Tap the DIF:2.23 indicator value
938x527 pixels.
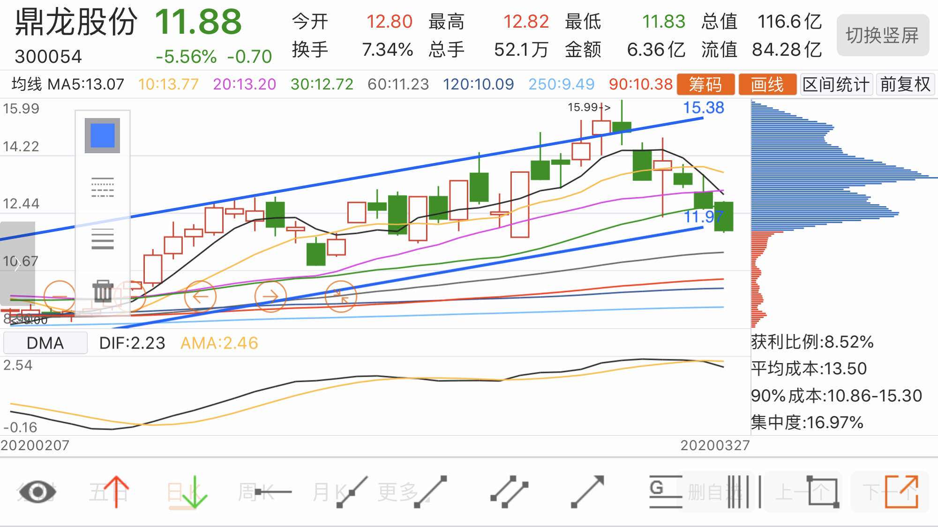click(x=132, y=343)
